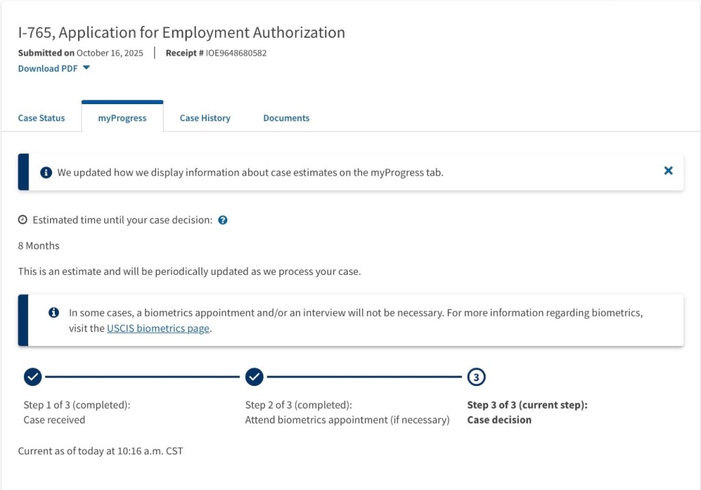Screen dimensions: 701x490
Task: Dismiss the myProgress update notice with X
Action: [x=668, y=171]
